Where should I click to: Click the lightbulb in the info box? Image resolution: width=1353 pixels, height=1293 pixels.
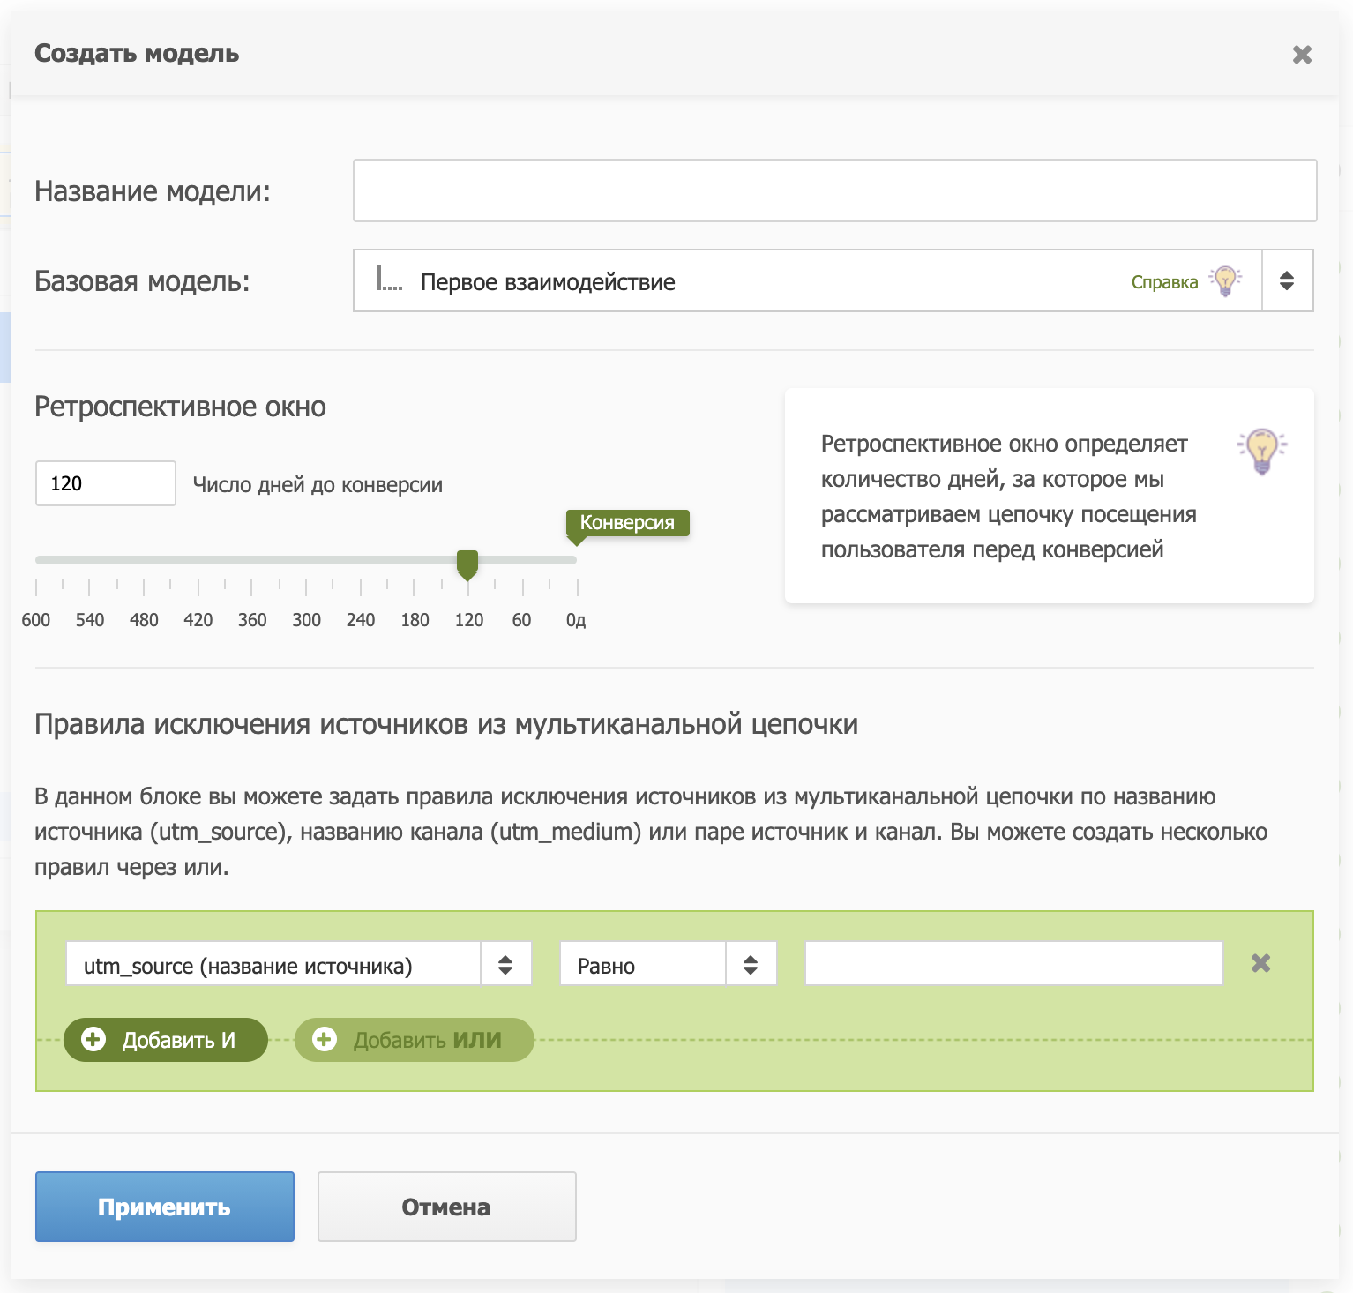(x=1262, y=451)
